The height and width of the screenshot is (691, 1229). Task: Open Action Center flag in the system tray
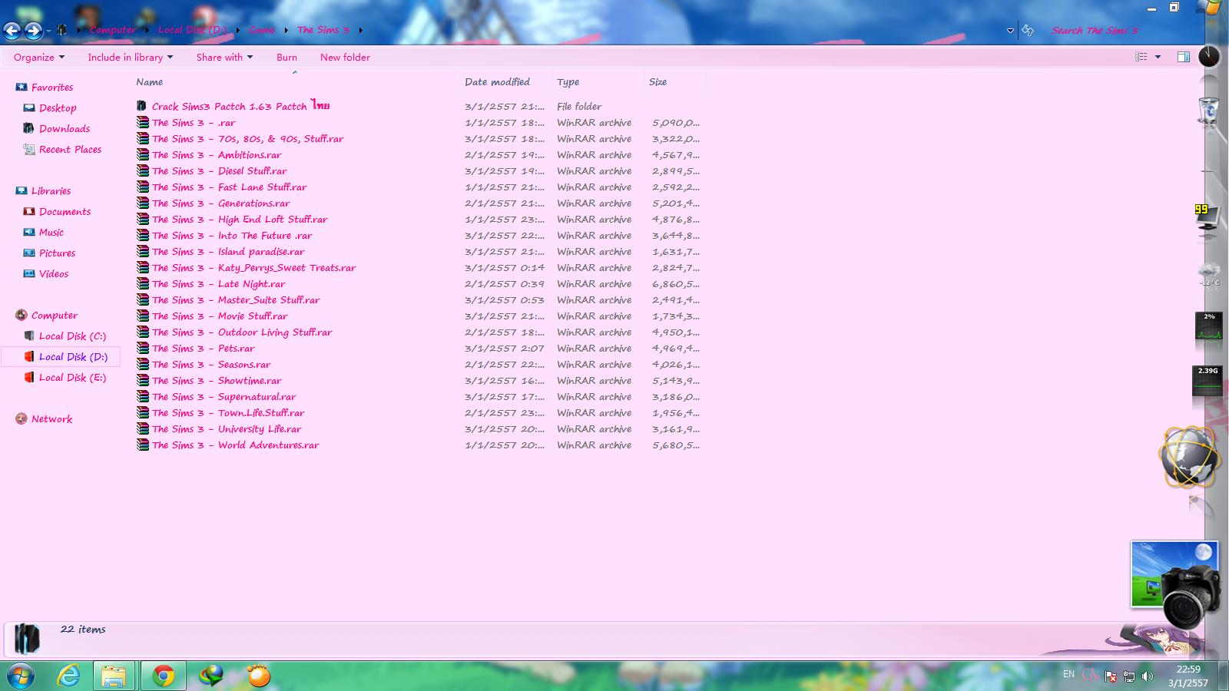pos(1110,676)
